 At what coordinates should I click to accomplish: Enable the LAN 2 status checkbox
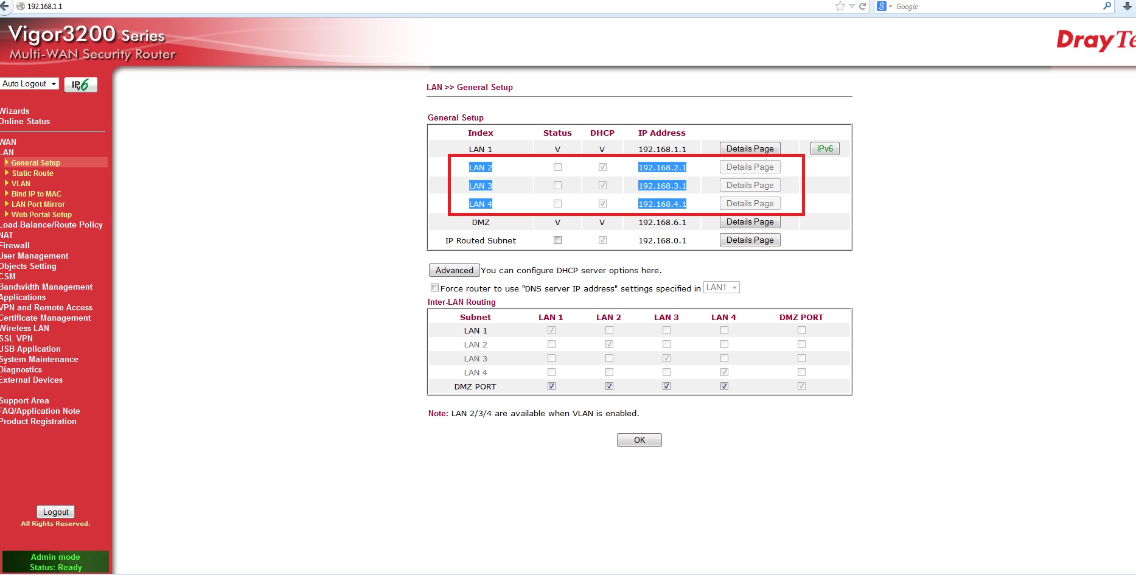(557, 167)
